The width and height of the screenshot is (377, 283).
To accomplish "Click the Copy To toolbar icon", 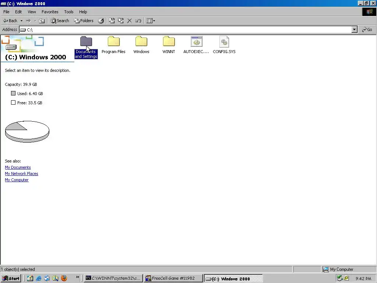I will click(x=121, y=21).
